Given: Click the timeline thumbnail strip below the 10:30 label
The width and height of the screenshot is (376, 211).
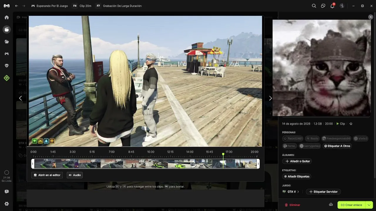Looking at the screenshot, I should 151,164.
